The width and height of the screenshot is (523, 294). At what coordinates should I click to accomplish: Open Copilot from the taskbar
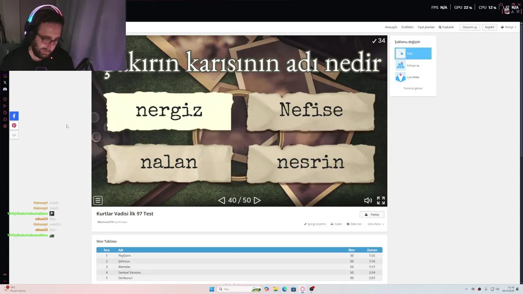pyautogui.click(x=267, y=289)
